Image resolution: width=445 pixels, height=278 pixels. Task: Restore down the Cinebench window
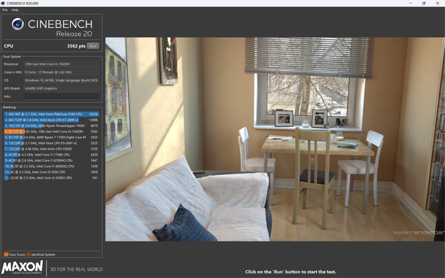click(424, 3)
